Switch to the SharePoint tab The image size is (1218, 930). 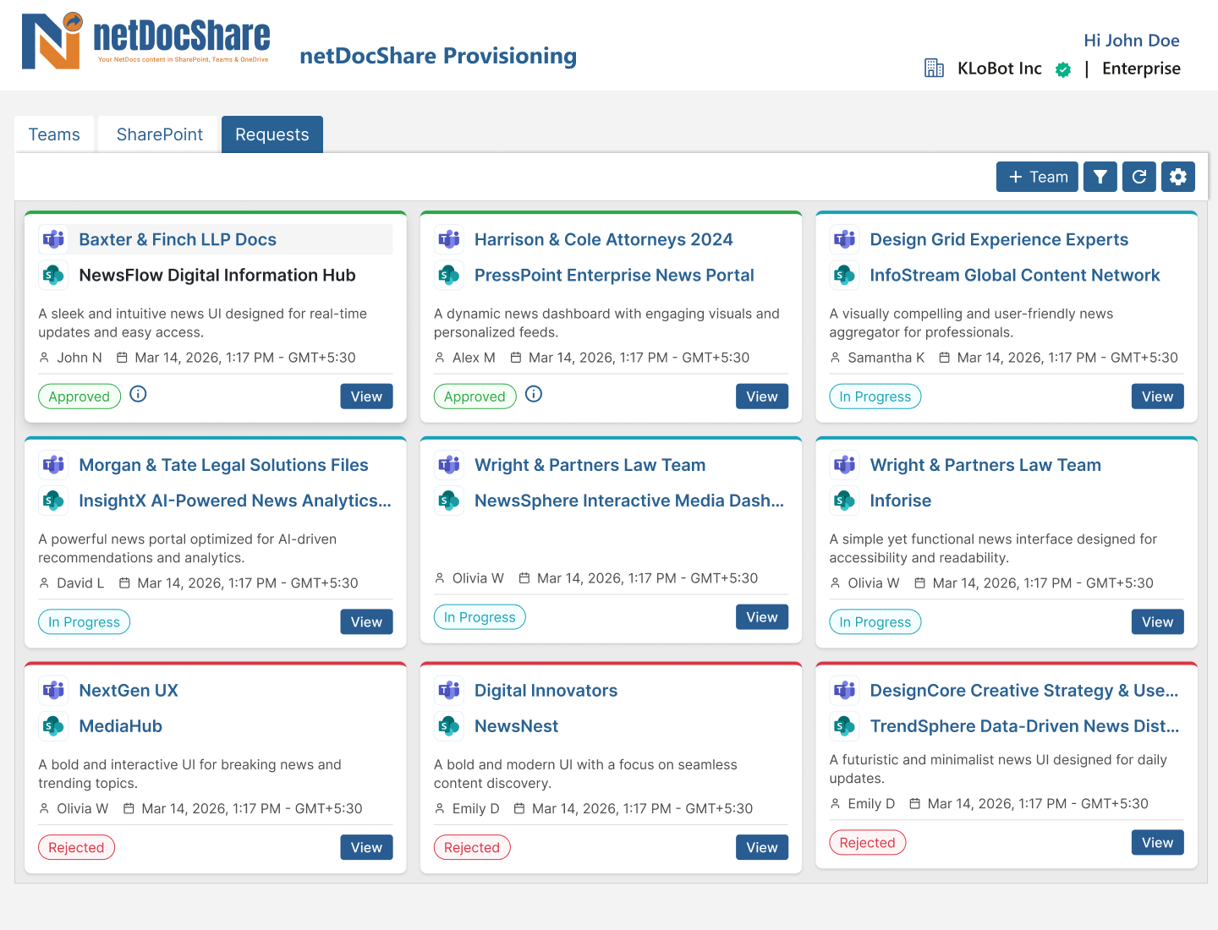tap(159, 134)
